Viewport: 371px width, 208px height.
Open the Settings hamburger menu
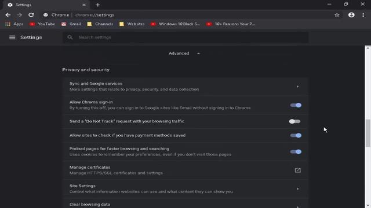point(12,38)
